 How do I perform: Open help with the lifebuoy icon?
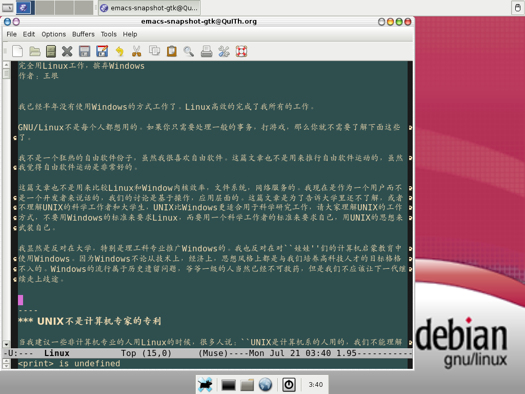pyautogui.click(x=241, y=51)
